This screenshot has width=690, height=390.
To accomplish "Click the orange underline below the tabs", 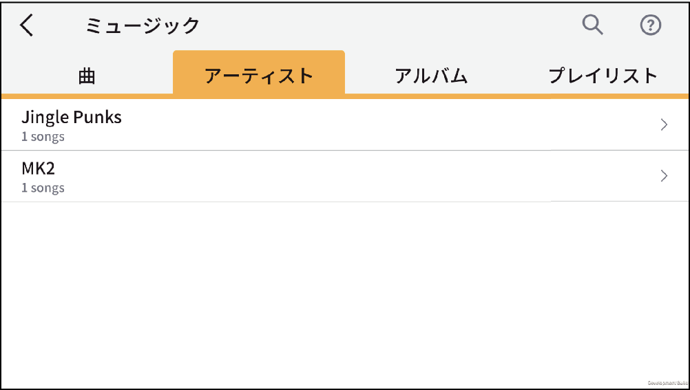I will click(x=345, y=96).
